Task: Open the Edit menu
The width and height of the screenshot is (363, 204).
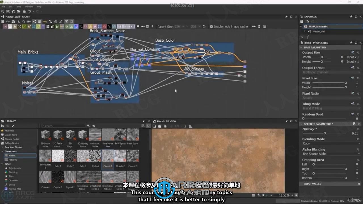Action: pyautogui.click(x=10, y=7)
